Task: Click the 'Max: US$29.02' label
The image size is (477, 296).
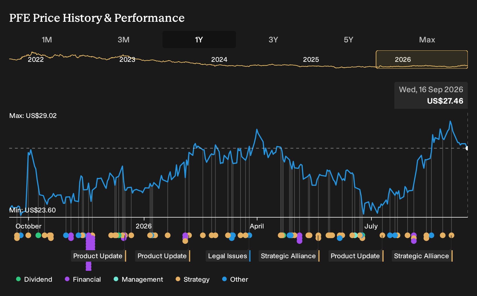Action: (33, 116)
